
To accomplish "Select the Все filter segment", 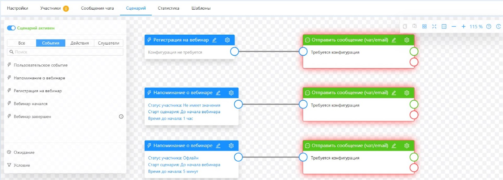I will point(22,43).
